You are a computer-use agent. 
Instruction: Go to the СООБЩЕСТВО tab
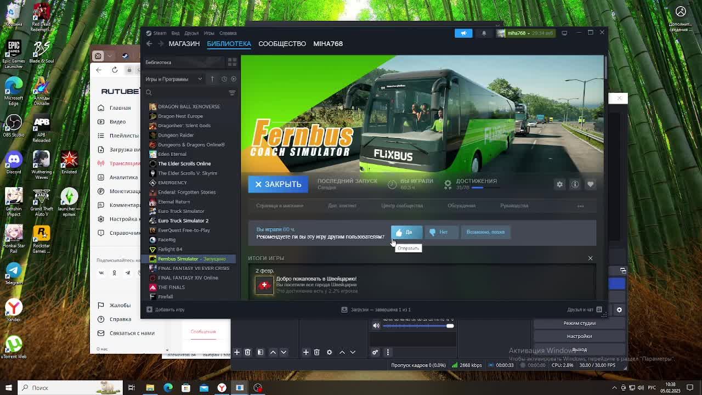click(282, 43)
